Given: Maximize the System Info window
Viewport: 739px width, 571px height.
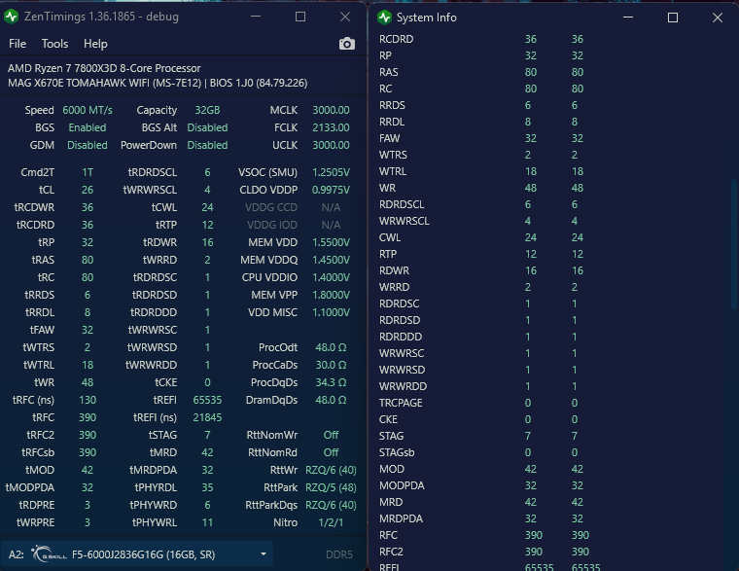Looking at the screenshot, I should (x=673, y=18).
